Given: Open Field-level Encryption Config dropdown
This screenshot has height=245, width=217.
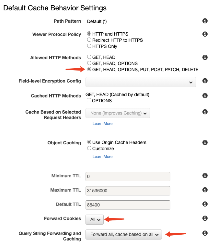Looking at the screenshot, I should point(141,82).
